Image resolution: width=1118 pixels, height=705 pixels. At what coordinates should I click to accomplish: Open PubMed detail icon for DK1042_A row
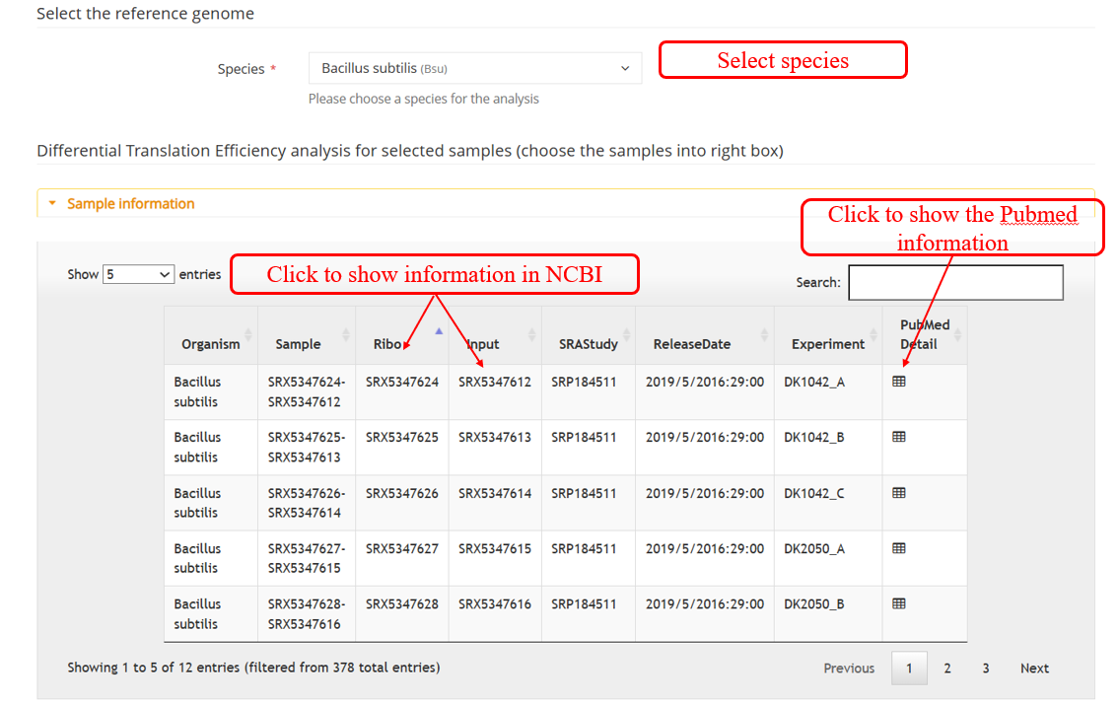(x=898, y=382)
